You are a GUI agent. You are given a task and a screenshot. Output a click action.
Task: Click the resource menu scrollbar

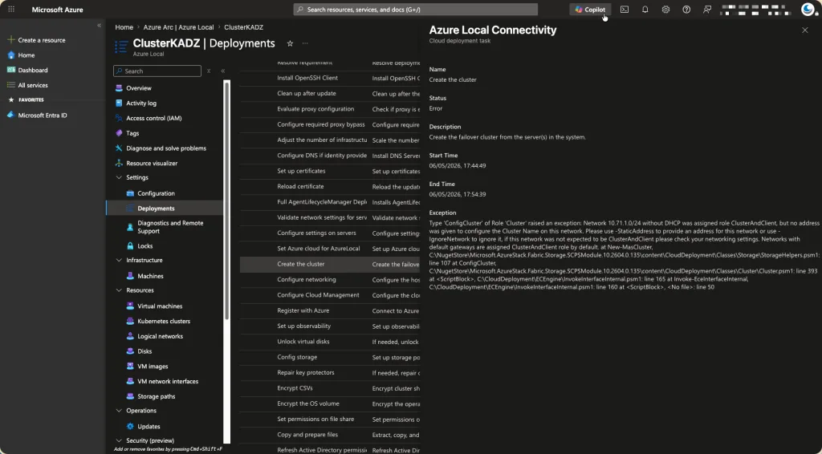(226, 199)
